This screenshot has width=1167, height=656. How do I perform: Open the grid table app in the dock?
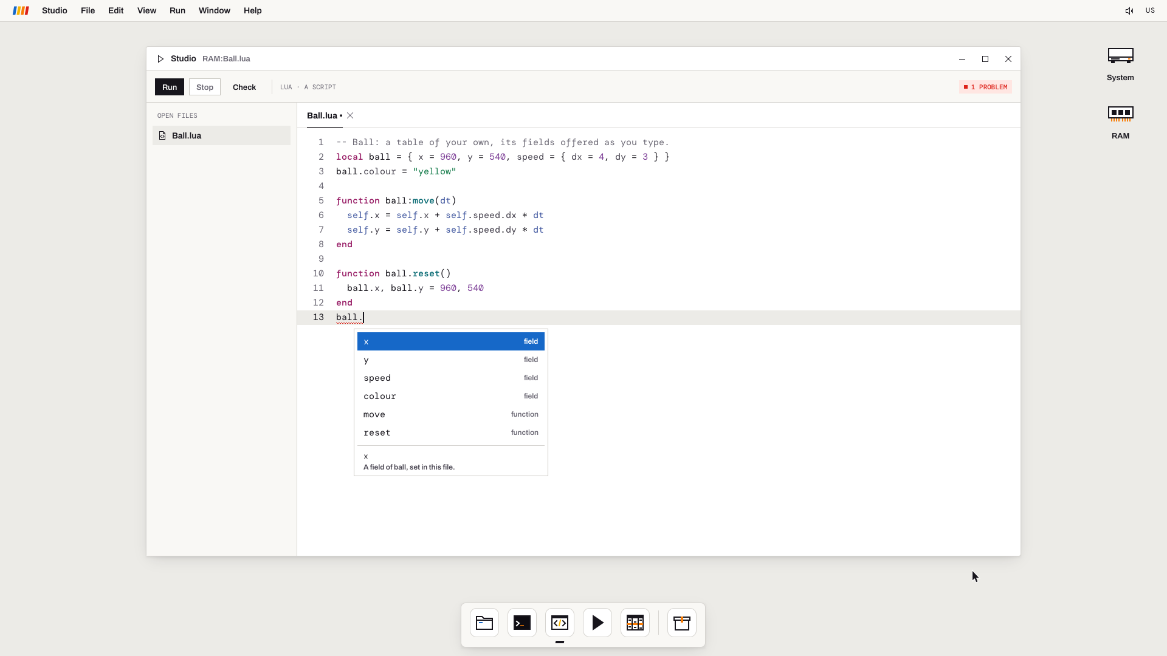(x=635, y=623)
